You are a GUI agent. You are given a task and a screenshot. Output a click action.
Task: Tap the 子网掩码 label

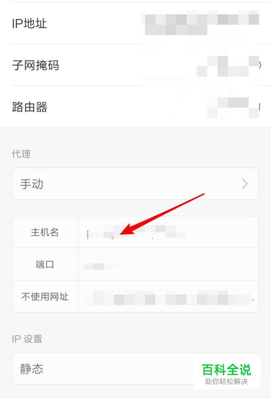click(35, 65)
